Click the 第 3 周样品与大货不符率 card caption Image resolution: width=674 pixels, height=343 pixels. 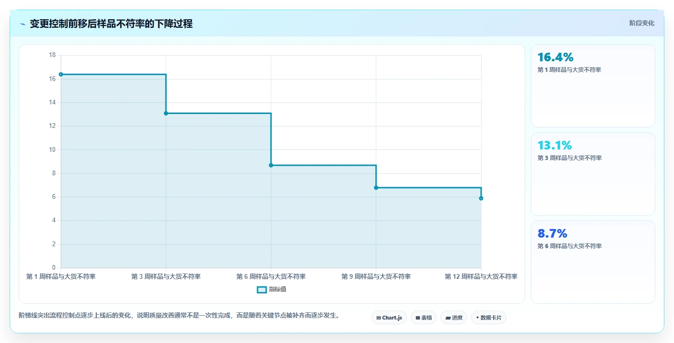[569, 158]
